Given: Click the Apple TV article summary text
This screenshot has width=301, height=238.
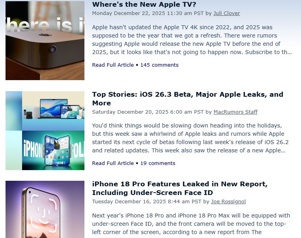Looking at the screenshot, I should tap(192, 40).
